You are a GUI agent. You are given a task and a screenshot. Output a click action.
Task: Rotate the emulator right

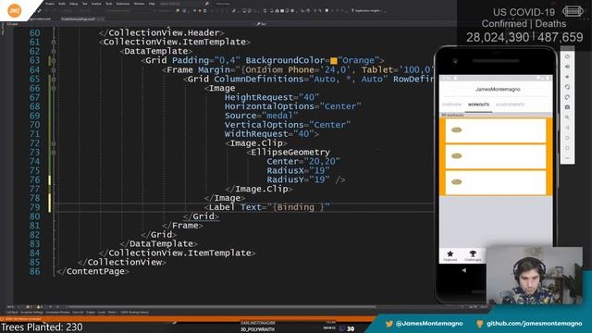click(x=567, y=97)
